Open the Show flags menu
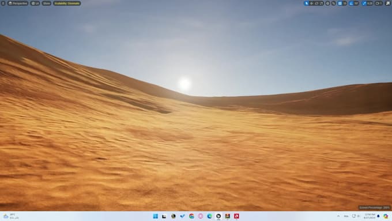 46,3
